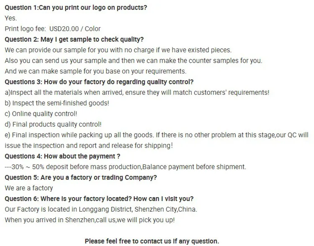Click item b) Inspect the semi-finished goods

[x=57, y=103]
